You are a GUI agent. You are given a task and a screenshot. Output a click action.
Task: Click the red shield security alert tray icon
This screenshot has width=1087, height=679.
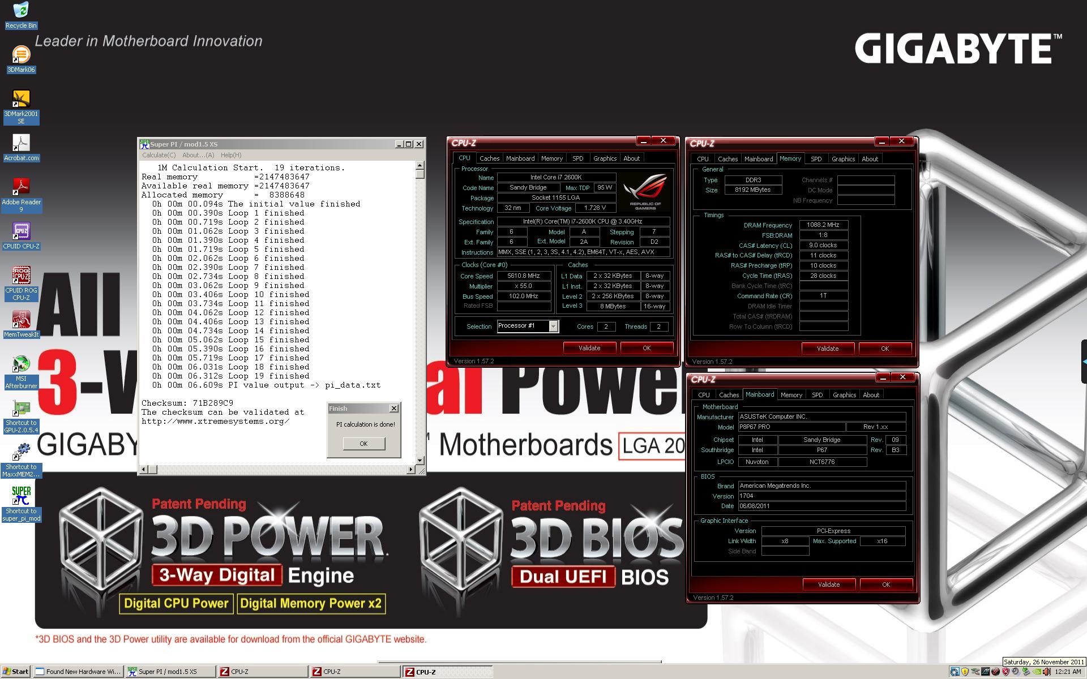pyautogui.click(x=1006, y=672)
